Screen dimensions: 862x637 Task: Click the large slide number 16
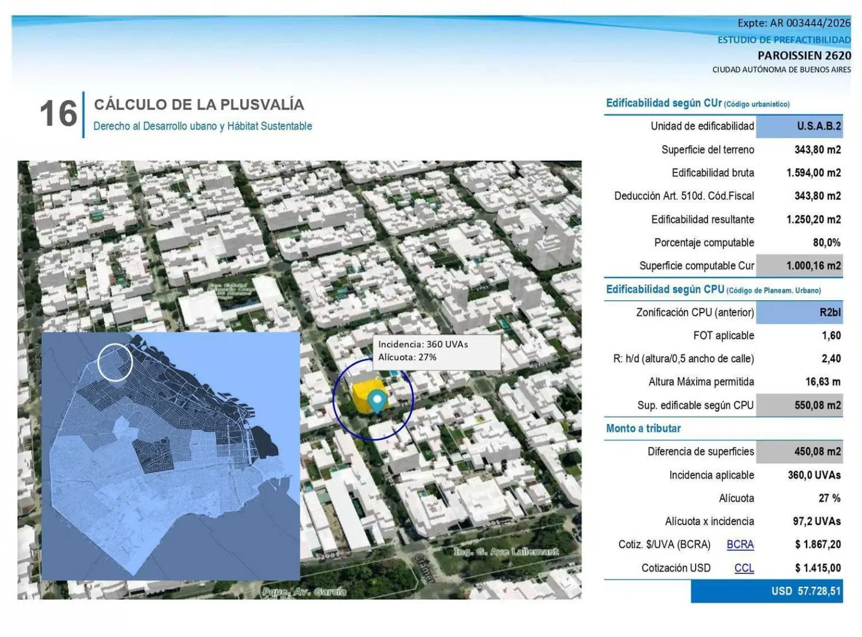click(58, 113)
